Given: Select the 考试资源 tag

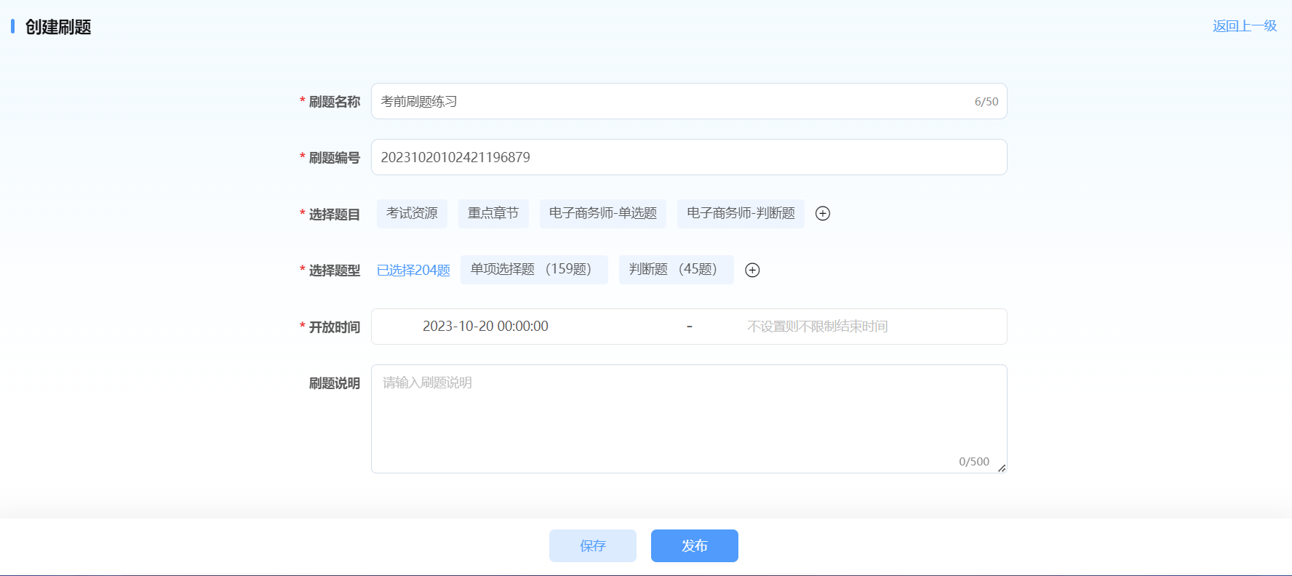Looking at the screenshot, I should click(x=412, y=213).
